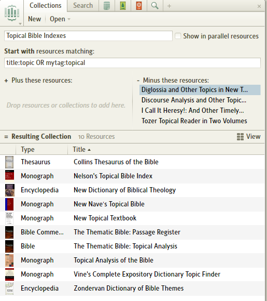Viewport: 267px width, 301px height.
Task: Click the Bible type cell
Action: coord(28,246)
